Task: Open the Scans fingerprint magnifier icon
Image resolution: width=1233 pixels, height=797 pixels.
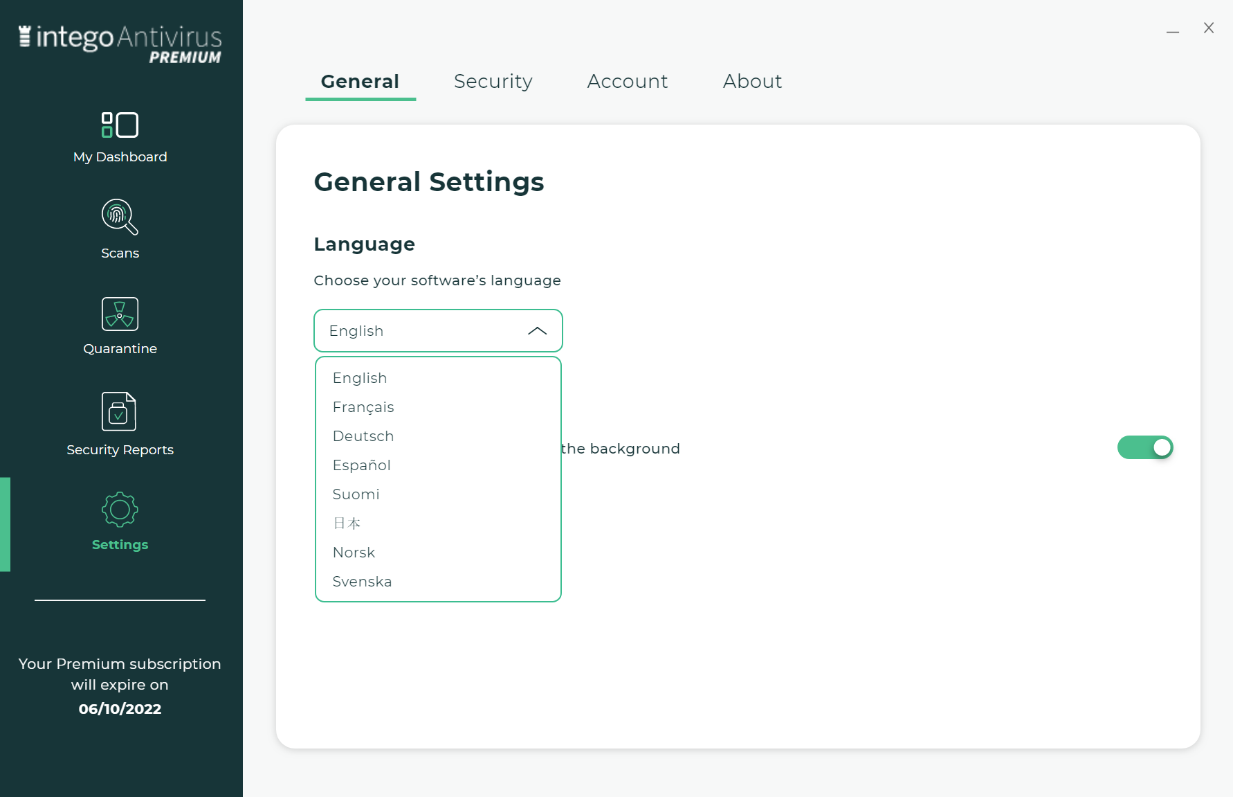Action: tap(120, 217)
